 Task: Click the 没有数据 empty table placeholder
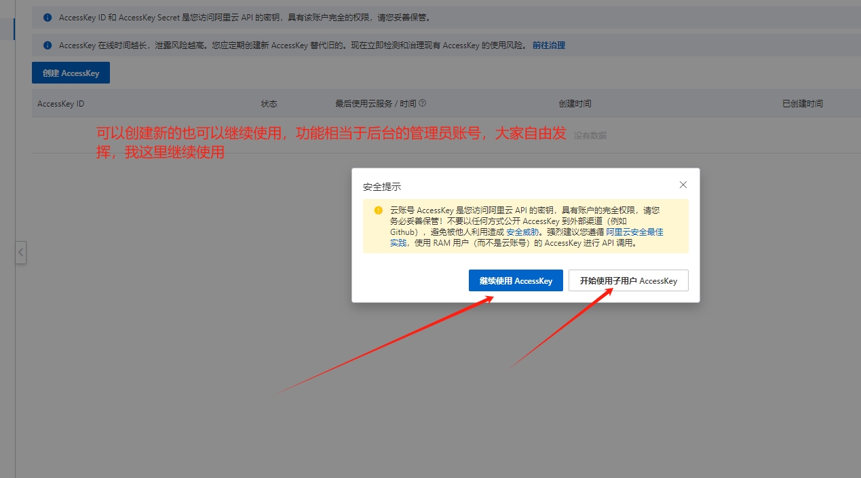[590, 136]
